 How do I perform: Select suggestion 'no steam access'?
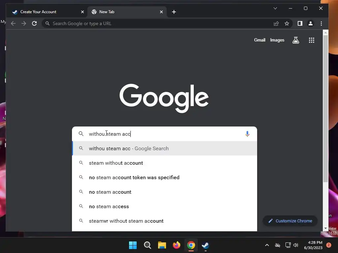coord(164,207)
